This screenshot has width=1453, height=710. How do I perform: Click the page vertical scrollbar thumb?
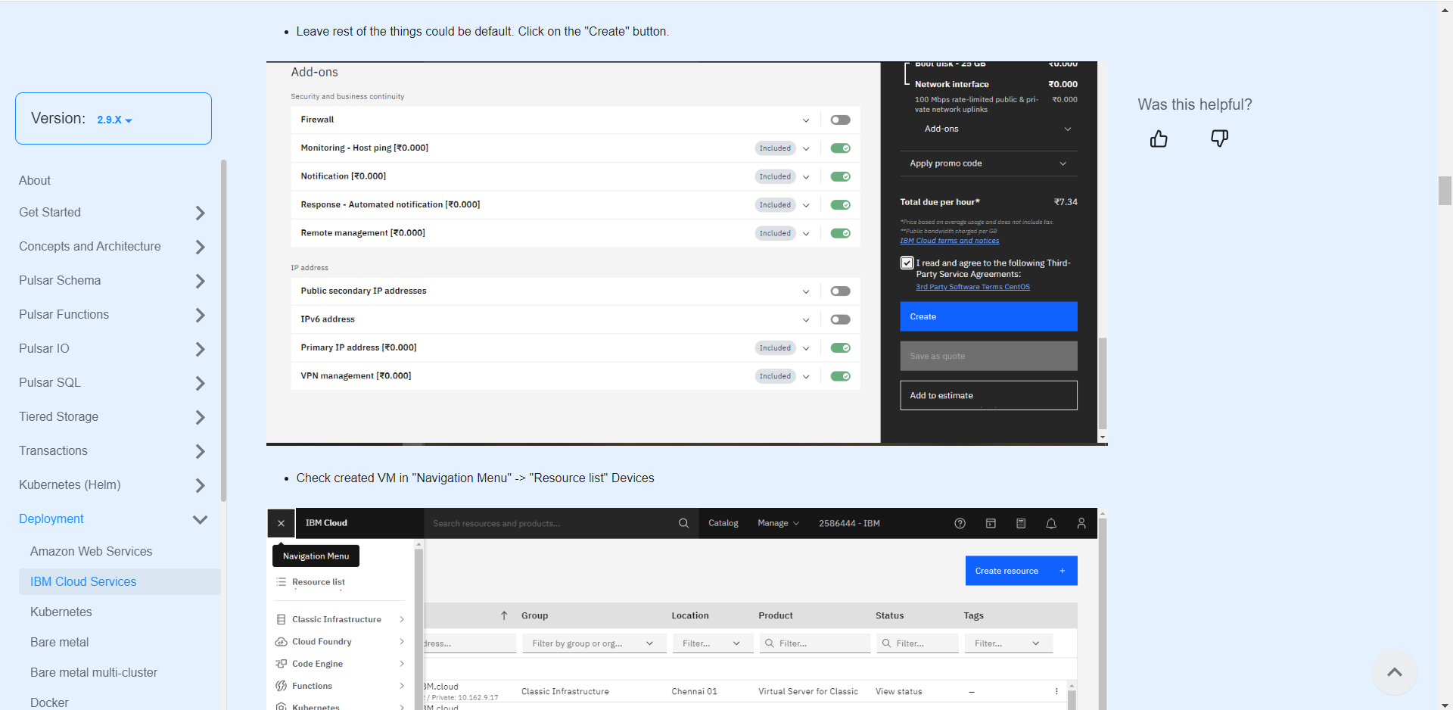pos(1445,191)
